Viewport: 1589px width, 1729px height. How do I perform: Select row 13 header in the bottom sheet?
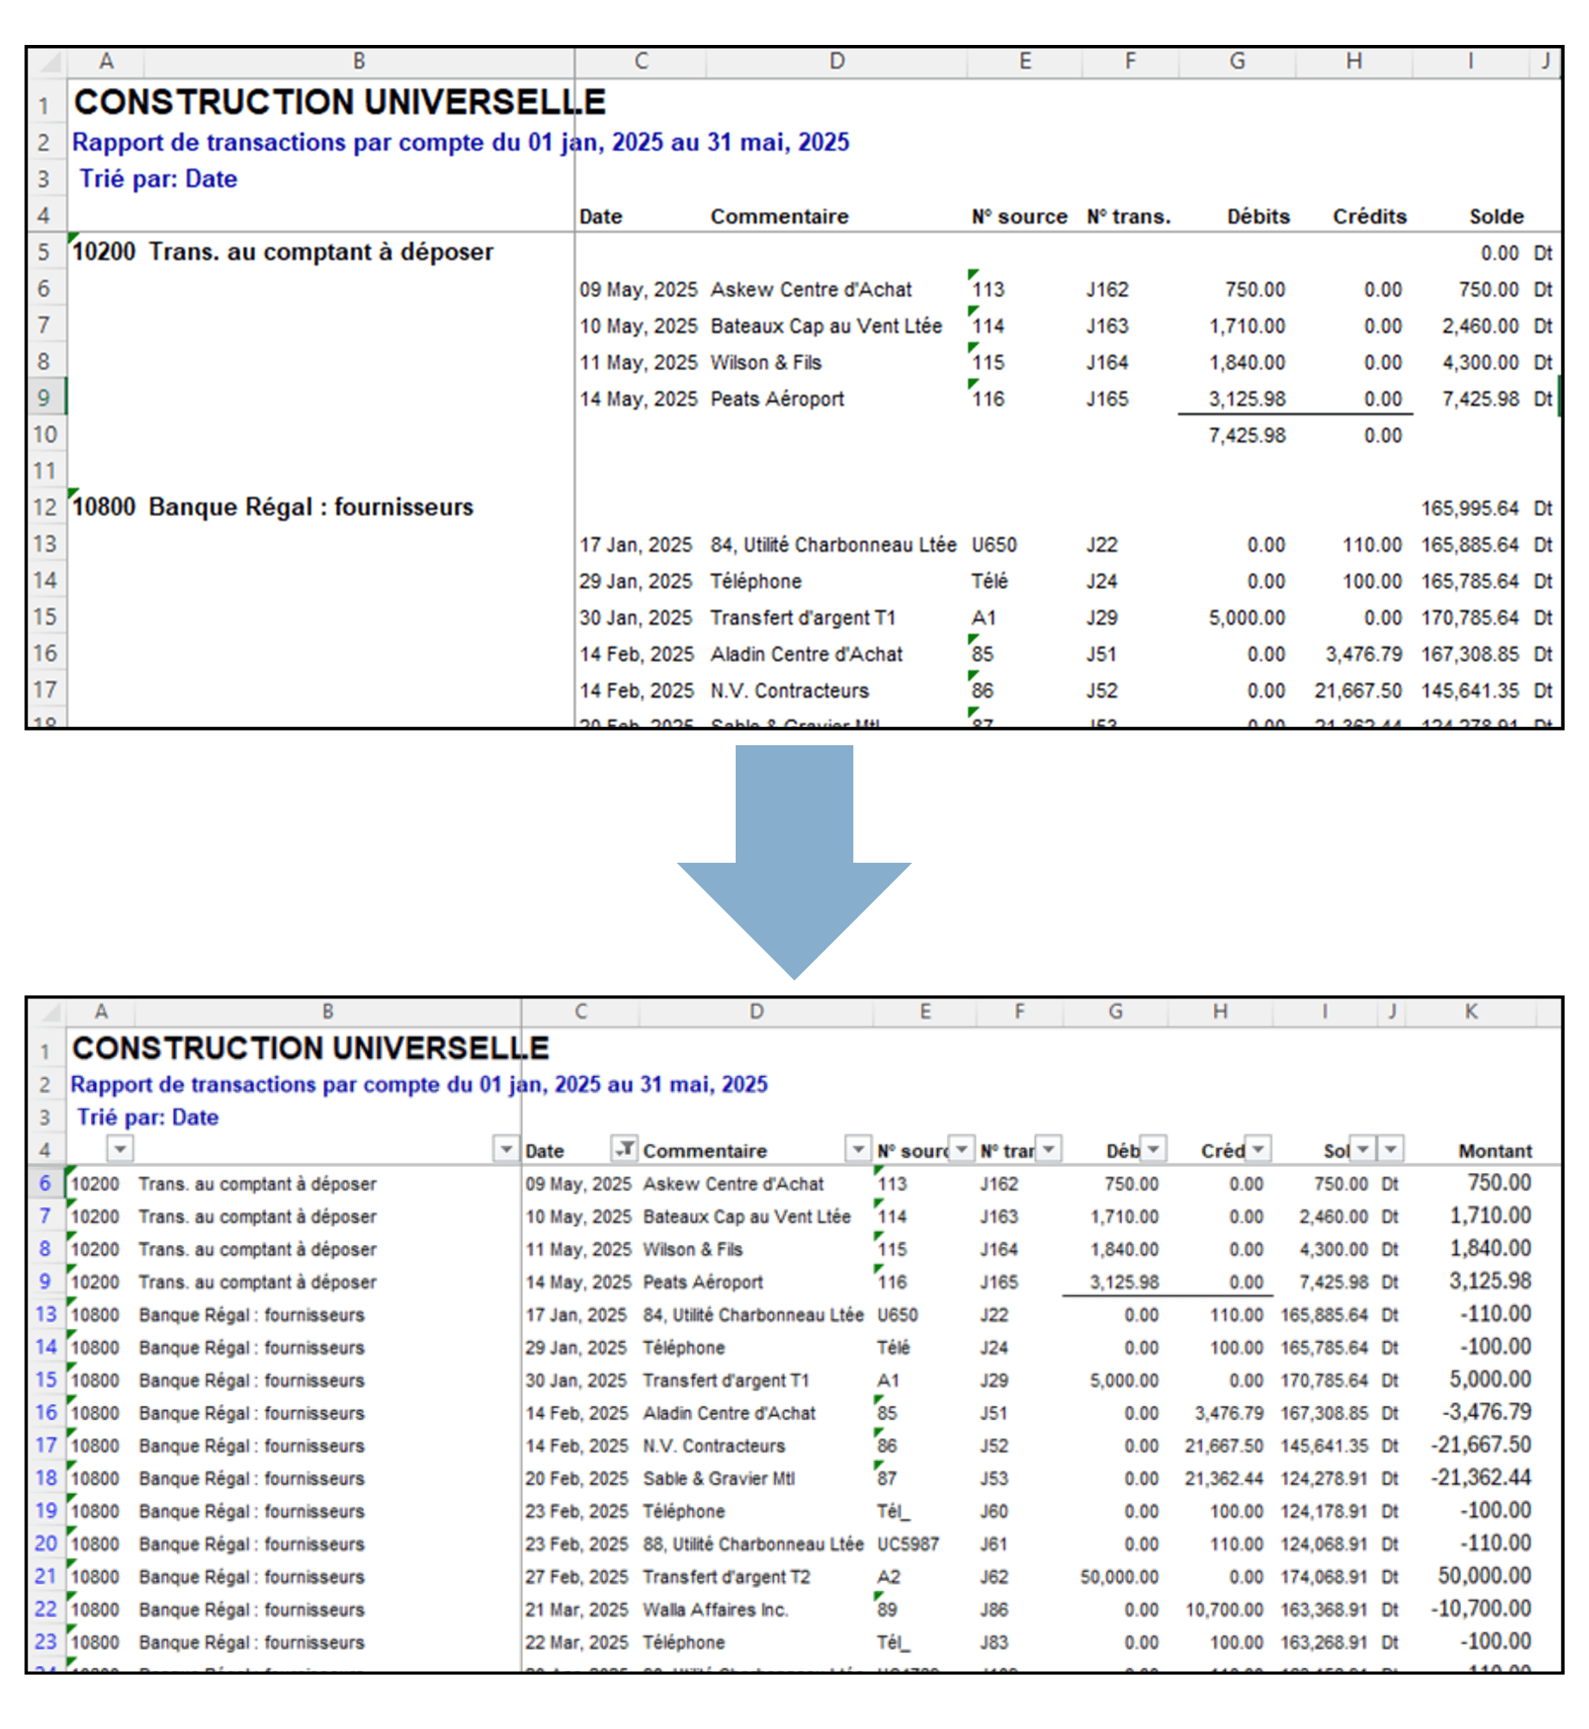click(x=45, y=1314)
